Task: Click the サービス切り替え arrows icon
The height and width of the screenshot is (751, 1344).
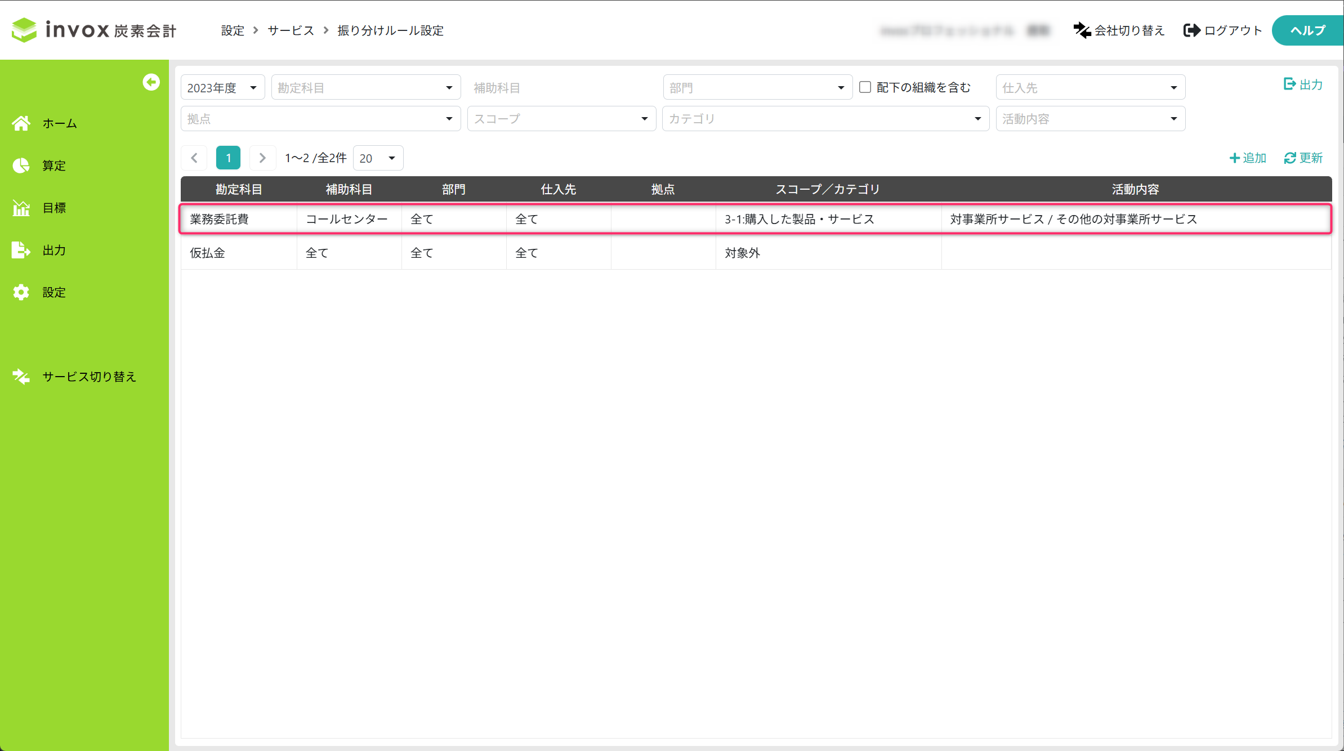Action: point(21,377)
